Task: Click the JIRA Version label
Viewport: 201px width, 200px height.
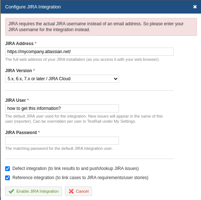Action: [x=19, y=71]
